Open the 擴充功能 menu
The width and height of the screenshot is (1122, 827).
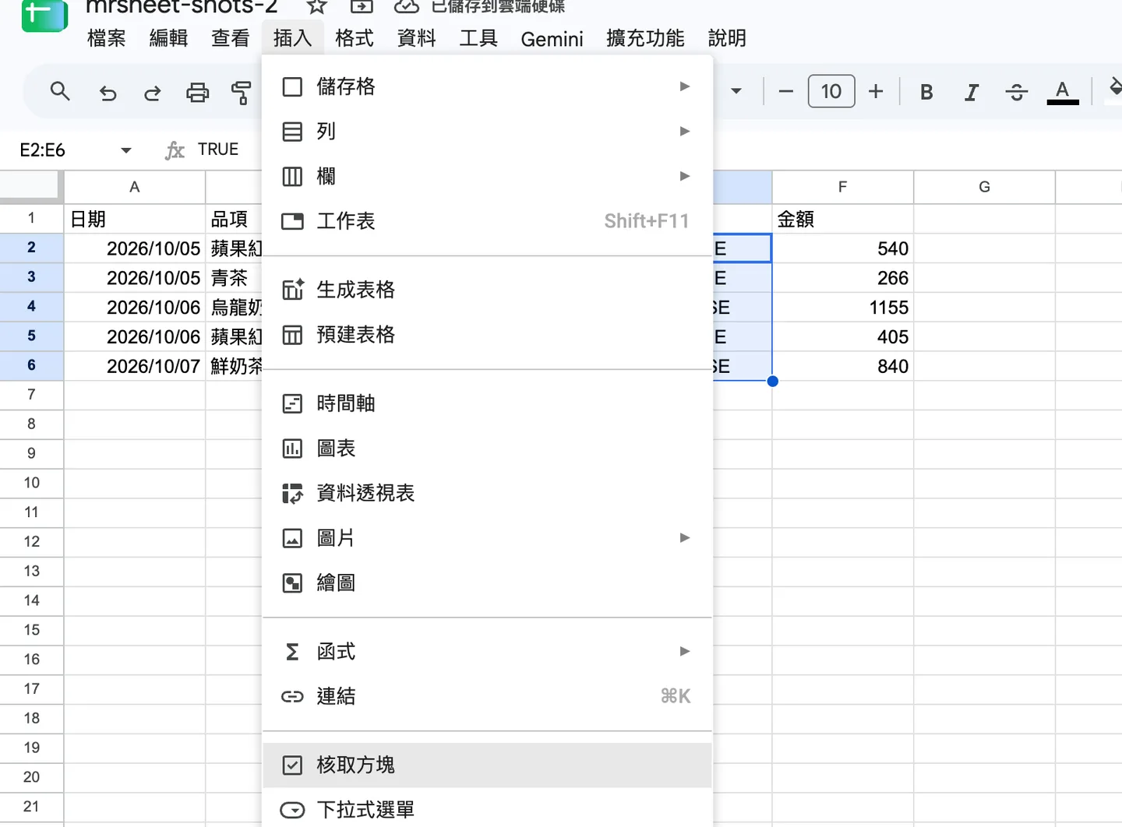645,38
